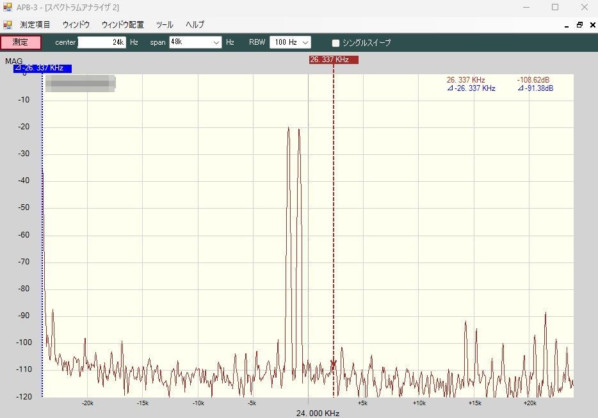Click the child window icon in menu bar
The height and width of the screenshot is (418, 598).
coord(8,25)
